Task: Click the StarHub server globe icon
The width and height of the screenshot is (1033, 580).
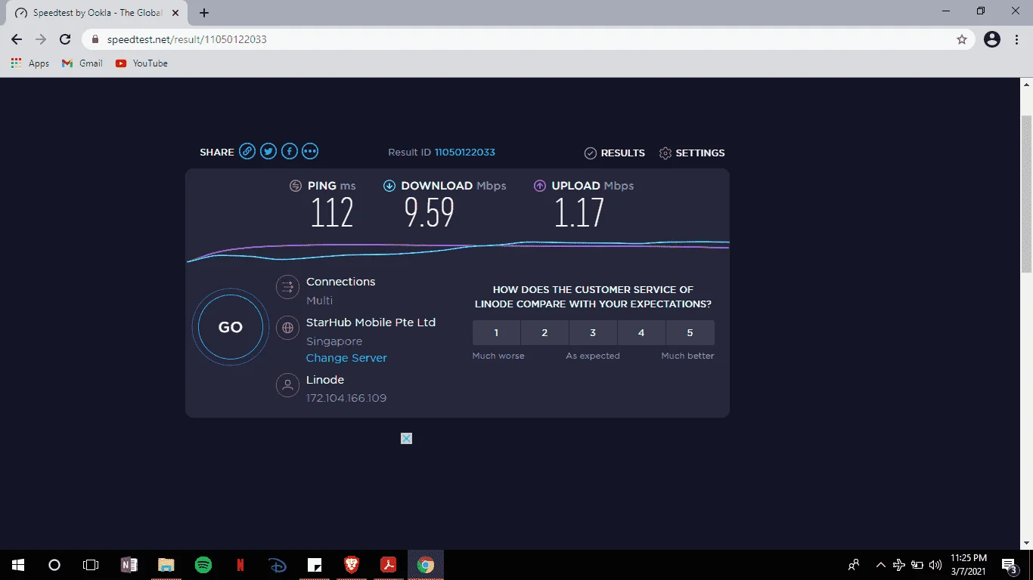Action: tap(287, 328)
